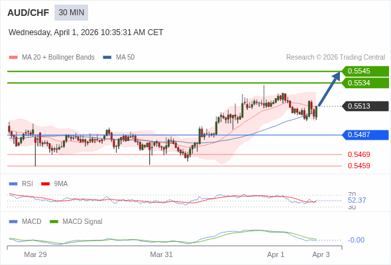Click the 0.5459 support level label

(x=359, y=166)
